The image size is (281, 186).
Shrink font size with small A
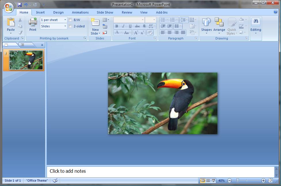[x=142, y=33]
